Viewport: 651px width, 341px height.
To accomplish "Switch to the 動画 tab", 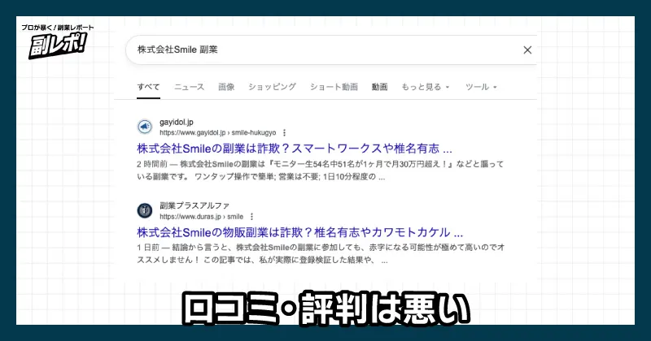I will [x=379, y=87].
